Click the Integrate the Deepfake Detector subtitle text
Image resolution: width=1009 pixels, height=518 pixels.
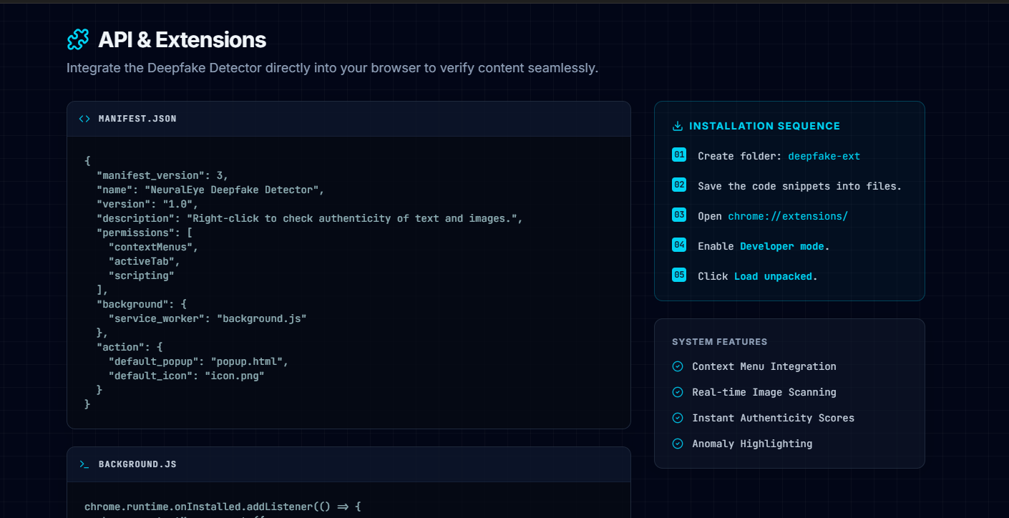[x=332, y=69]
